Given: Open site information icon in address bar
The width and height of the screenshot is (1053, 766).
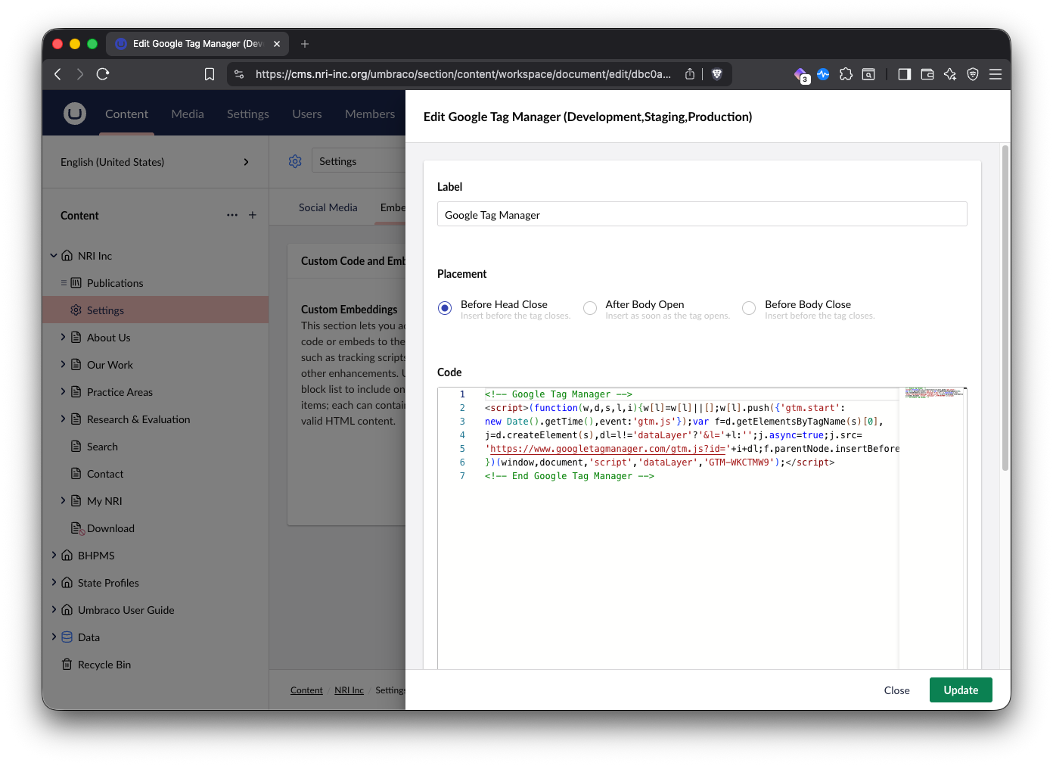Looking at the screenshot, I should point(239,74).
